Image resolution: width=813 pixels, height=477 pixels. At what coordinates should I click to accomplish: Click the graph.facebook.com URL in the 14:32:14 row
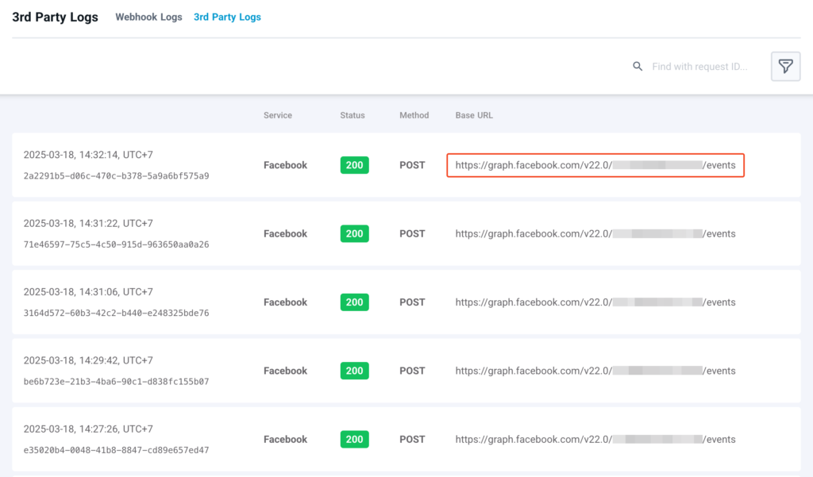tap(595, 165)
